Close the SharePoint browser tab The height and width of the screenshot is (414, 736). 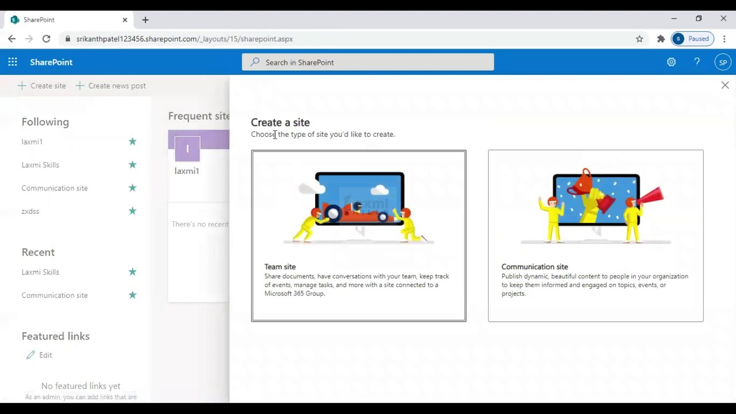point(125,20)
